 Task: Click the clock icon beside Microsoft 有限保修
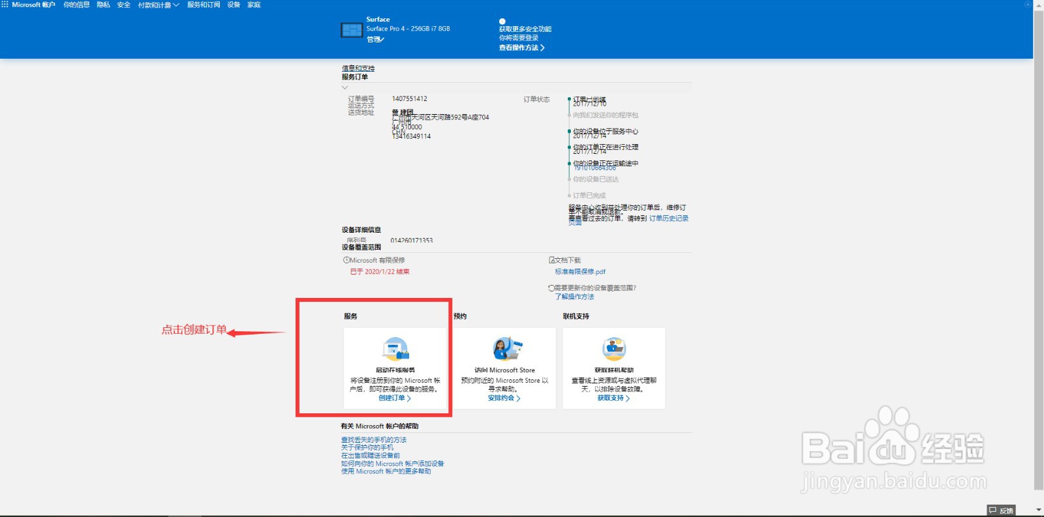346,260
